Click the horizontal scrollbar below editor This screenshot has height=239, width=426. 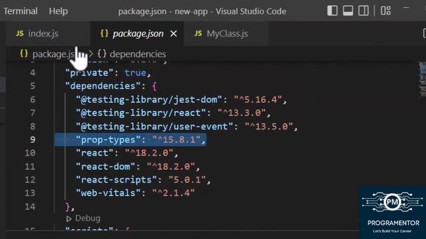(x=182, y=231)
